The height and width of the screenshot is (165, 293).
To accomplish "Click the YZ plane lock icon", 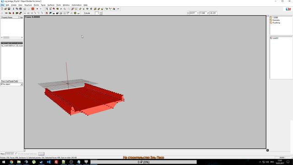I will click(32, 13).
